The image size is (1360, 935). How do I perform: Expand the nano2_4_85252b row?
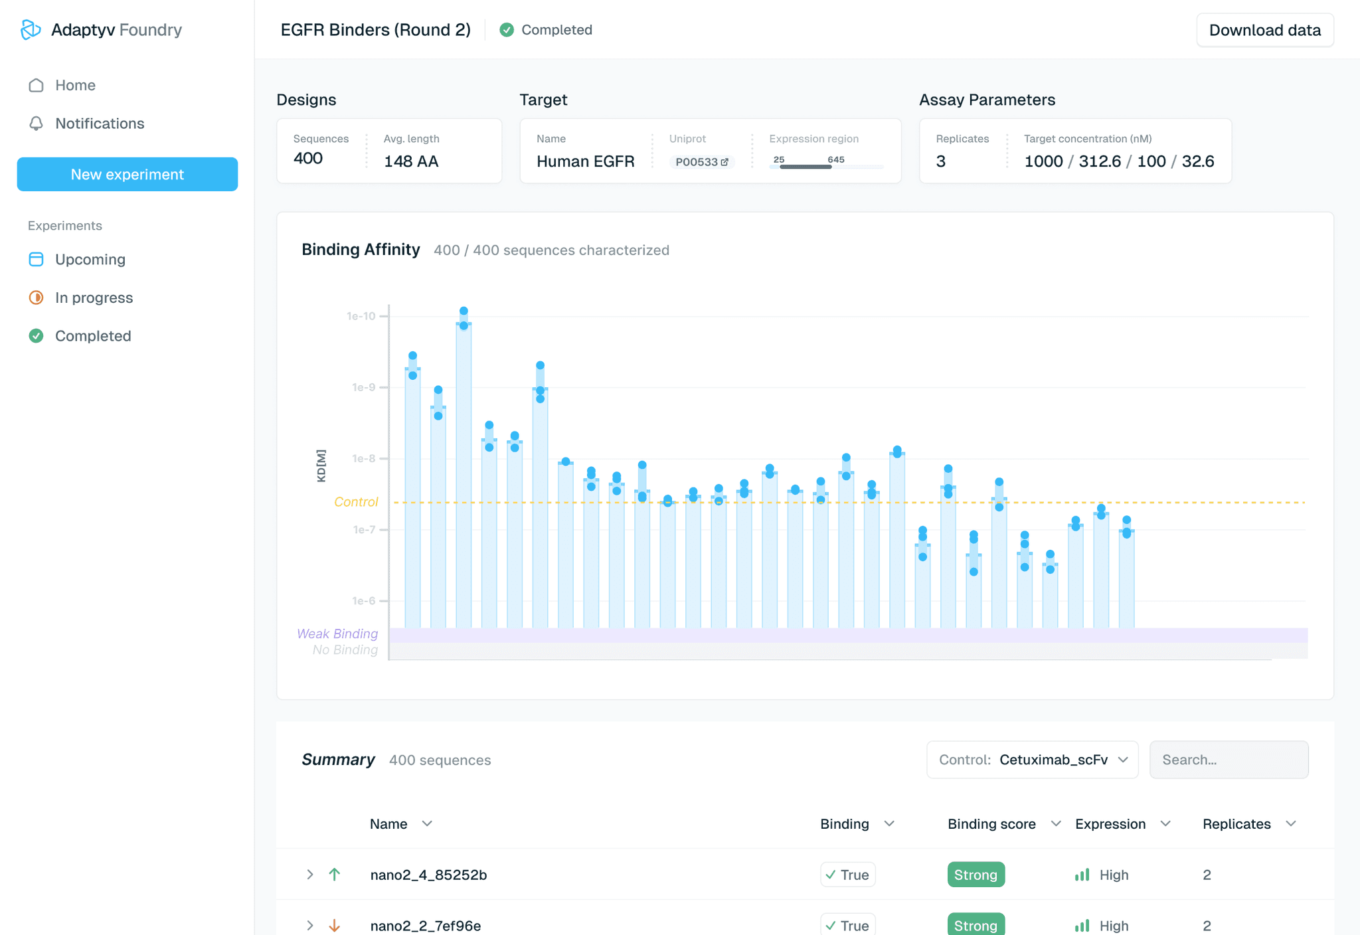tap(309, 875)
